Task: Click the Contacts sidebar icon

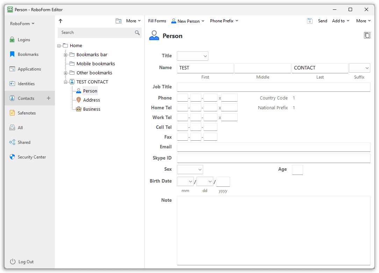Action: pyautogui.click(x=12, y=98)
